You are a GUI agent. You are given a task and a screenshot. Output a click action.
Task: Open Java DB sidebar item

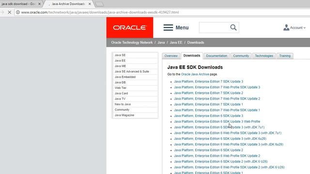click(135, 83)
